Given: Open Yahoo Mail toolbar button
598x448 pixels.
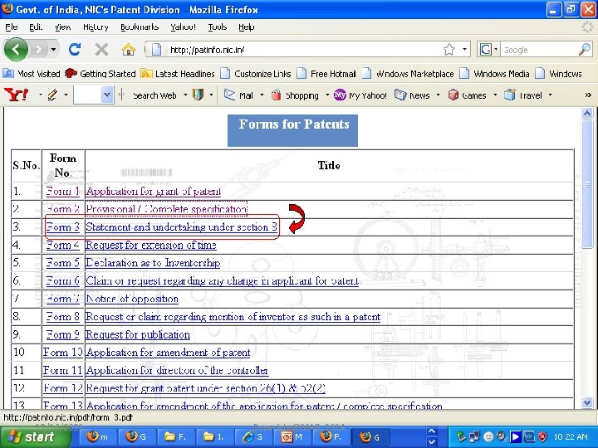Looking at the screenshot, I should [x=238, y=95].
